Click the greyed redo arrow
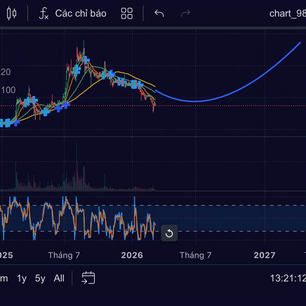The height and width of the screenshot is (306, 306). pyautogui.click(x=186, y=13)
